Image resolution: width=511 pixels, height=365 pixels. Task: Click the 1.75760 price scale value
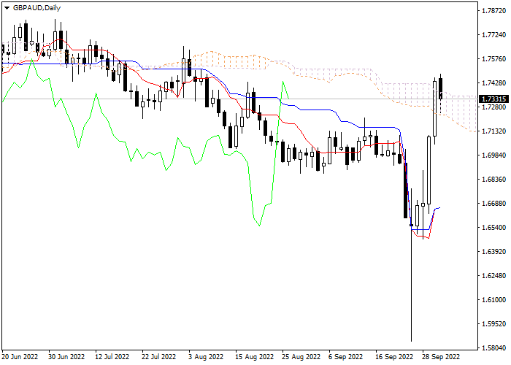click(x=493, y=59)
